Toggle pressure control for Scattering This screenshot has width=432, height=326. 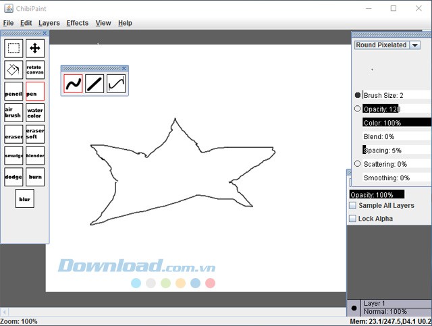coord(357,164)
